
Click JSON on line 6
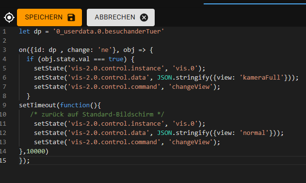click(164, 78)
